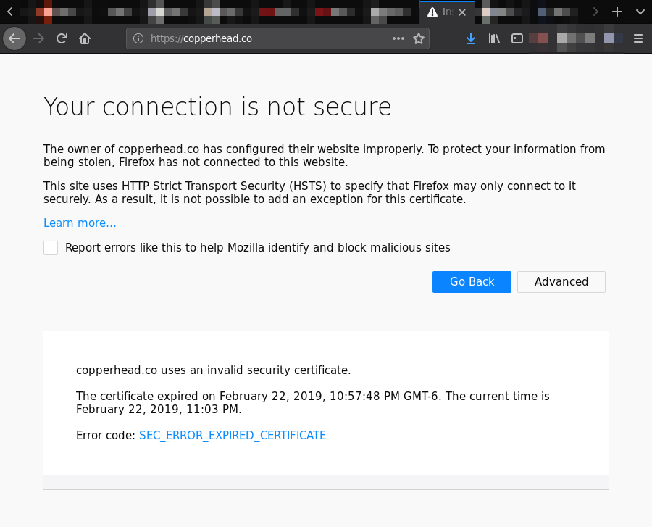Click the SEC_ERROR_EXPIRED_CERTIFICATE error code link

pyautogui.click(x=233, y=435)
